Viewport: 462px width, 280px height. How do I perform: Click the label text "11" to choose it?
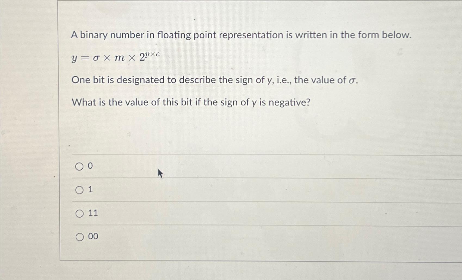point(92,214)
